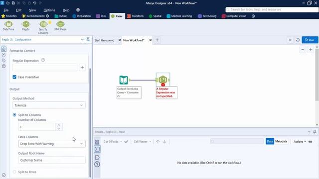Click the global search box
The height and width of the screenshot is (179, 319).
(272, 9)
